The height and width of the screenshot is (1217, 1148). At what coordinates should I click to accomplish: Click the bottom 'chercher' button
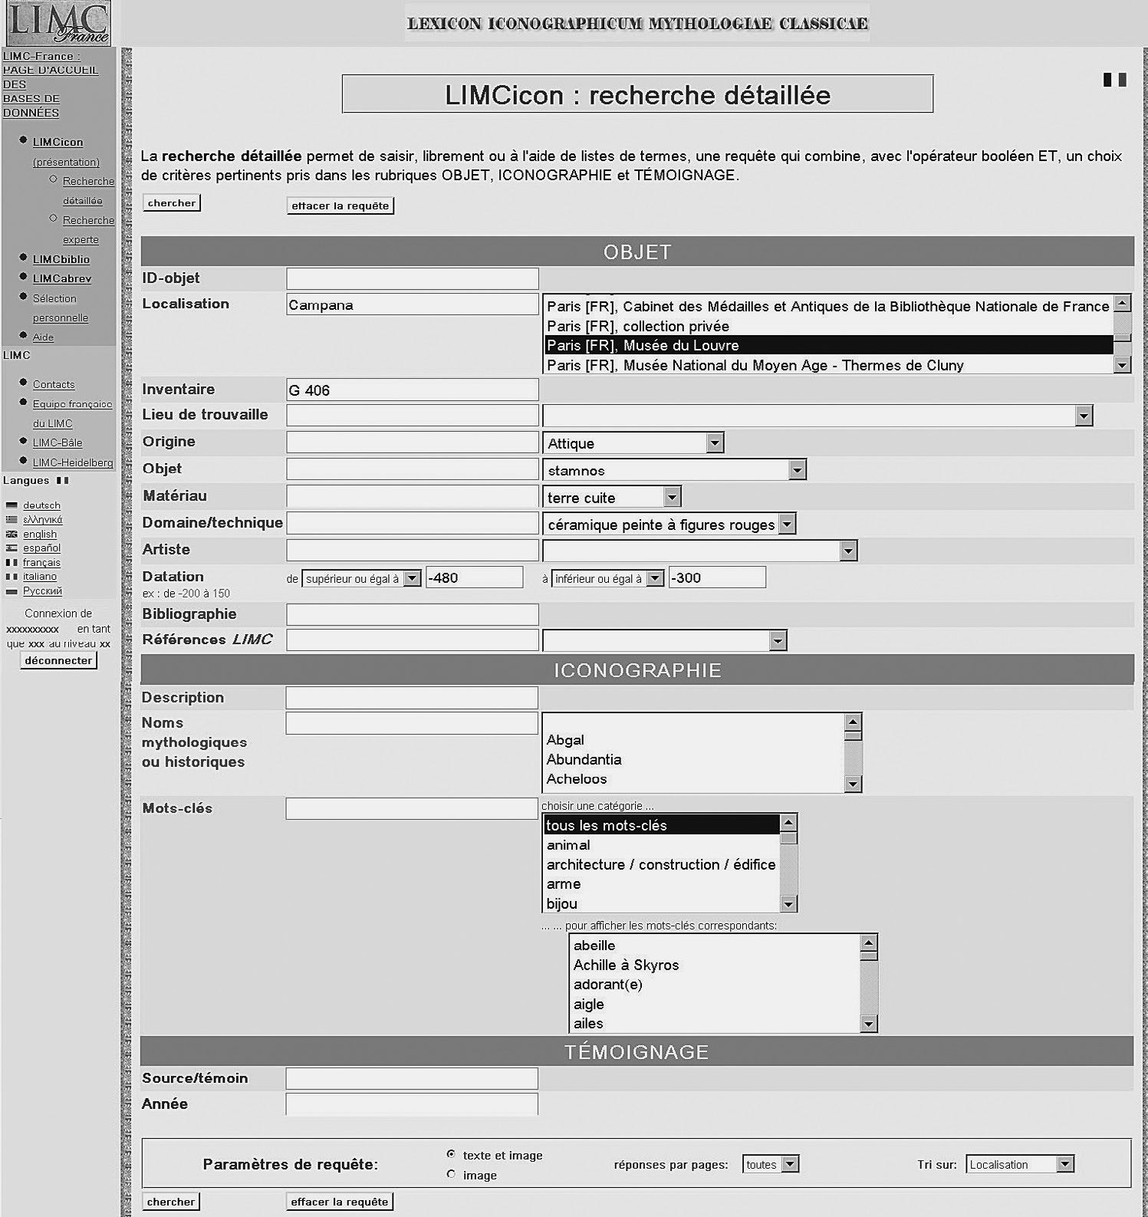pyautogui.click(x=171, y=1202)
